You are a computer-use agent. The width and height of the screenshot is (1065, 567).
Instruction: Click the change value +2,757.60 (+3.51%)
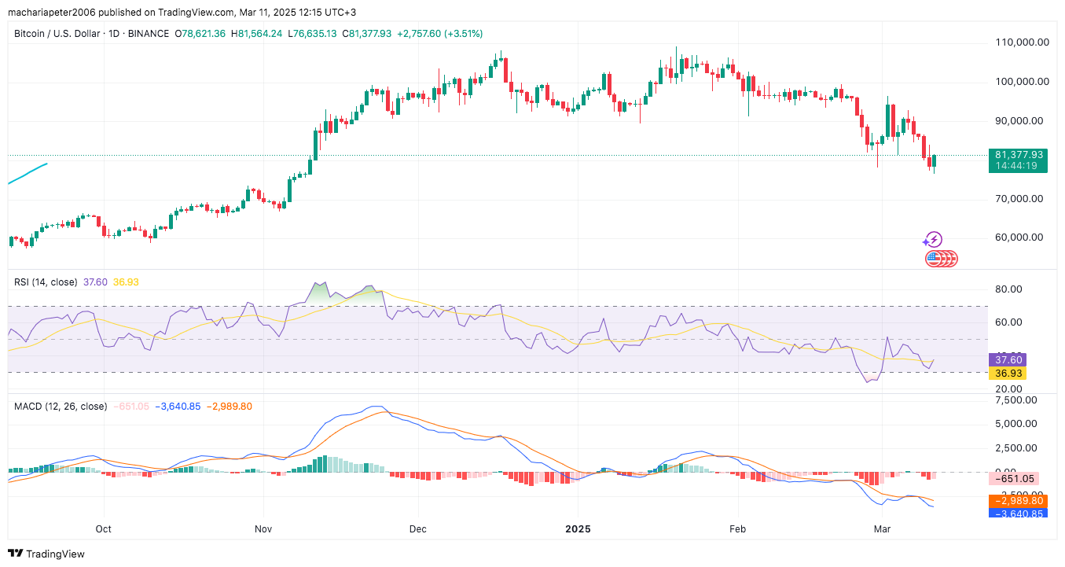tap(440, 34)
